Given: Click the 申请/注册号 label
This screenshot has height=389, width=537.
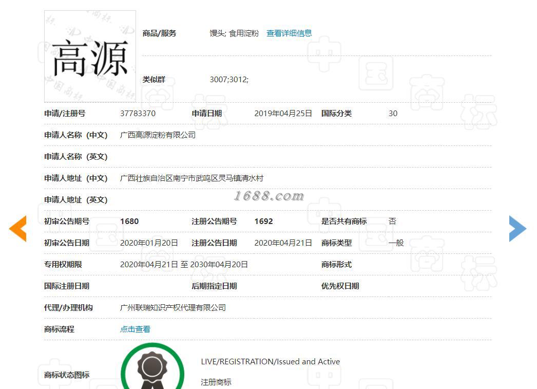Looking at the screenshot, I should click(x=65, y=114).
